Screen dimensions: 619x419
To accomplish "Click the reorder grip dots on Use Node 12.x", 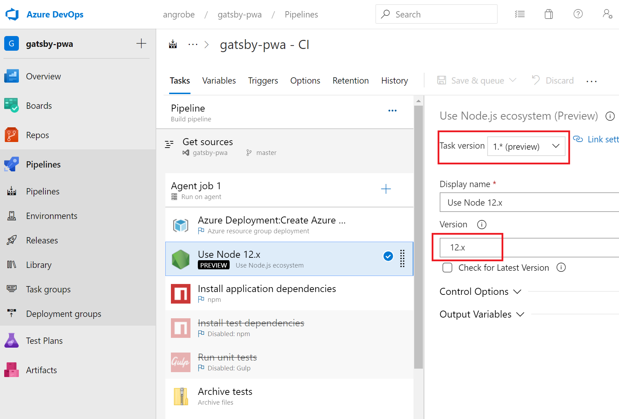I will pyautogui.click(x=403, y=259).
